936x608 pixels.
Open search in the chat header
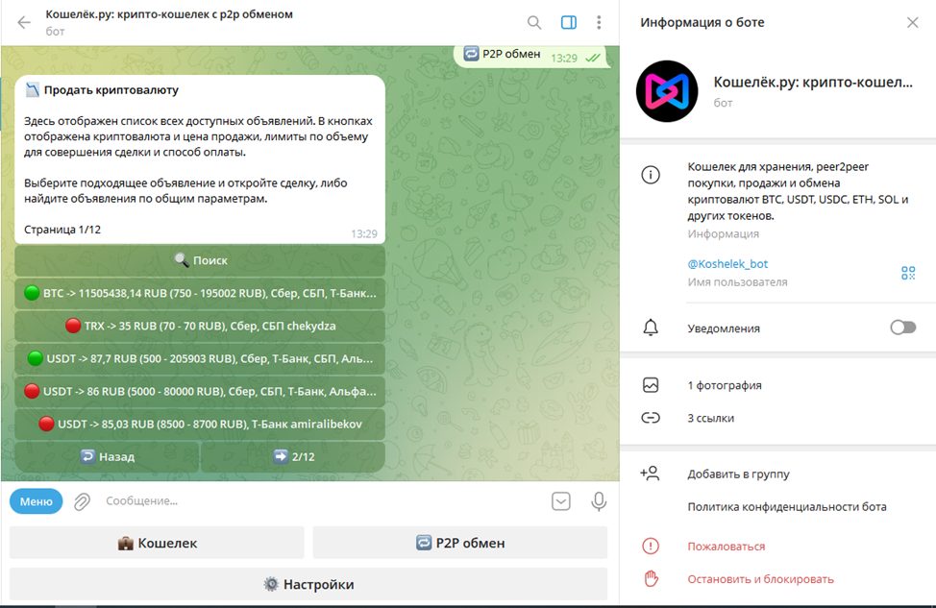(534, 23)
